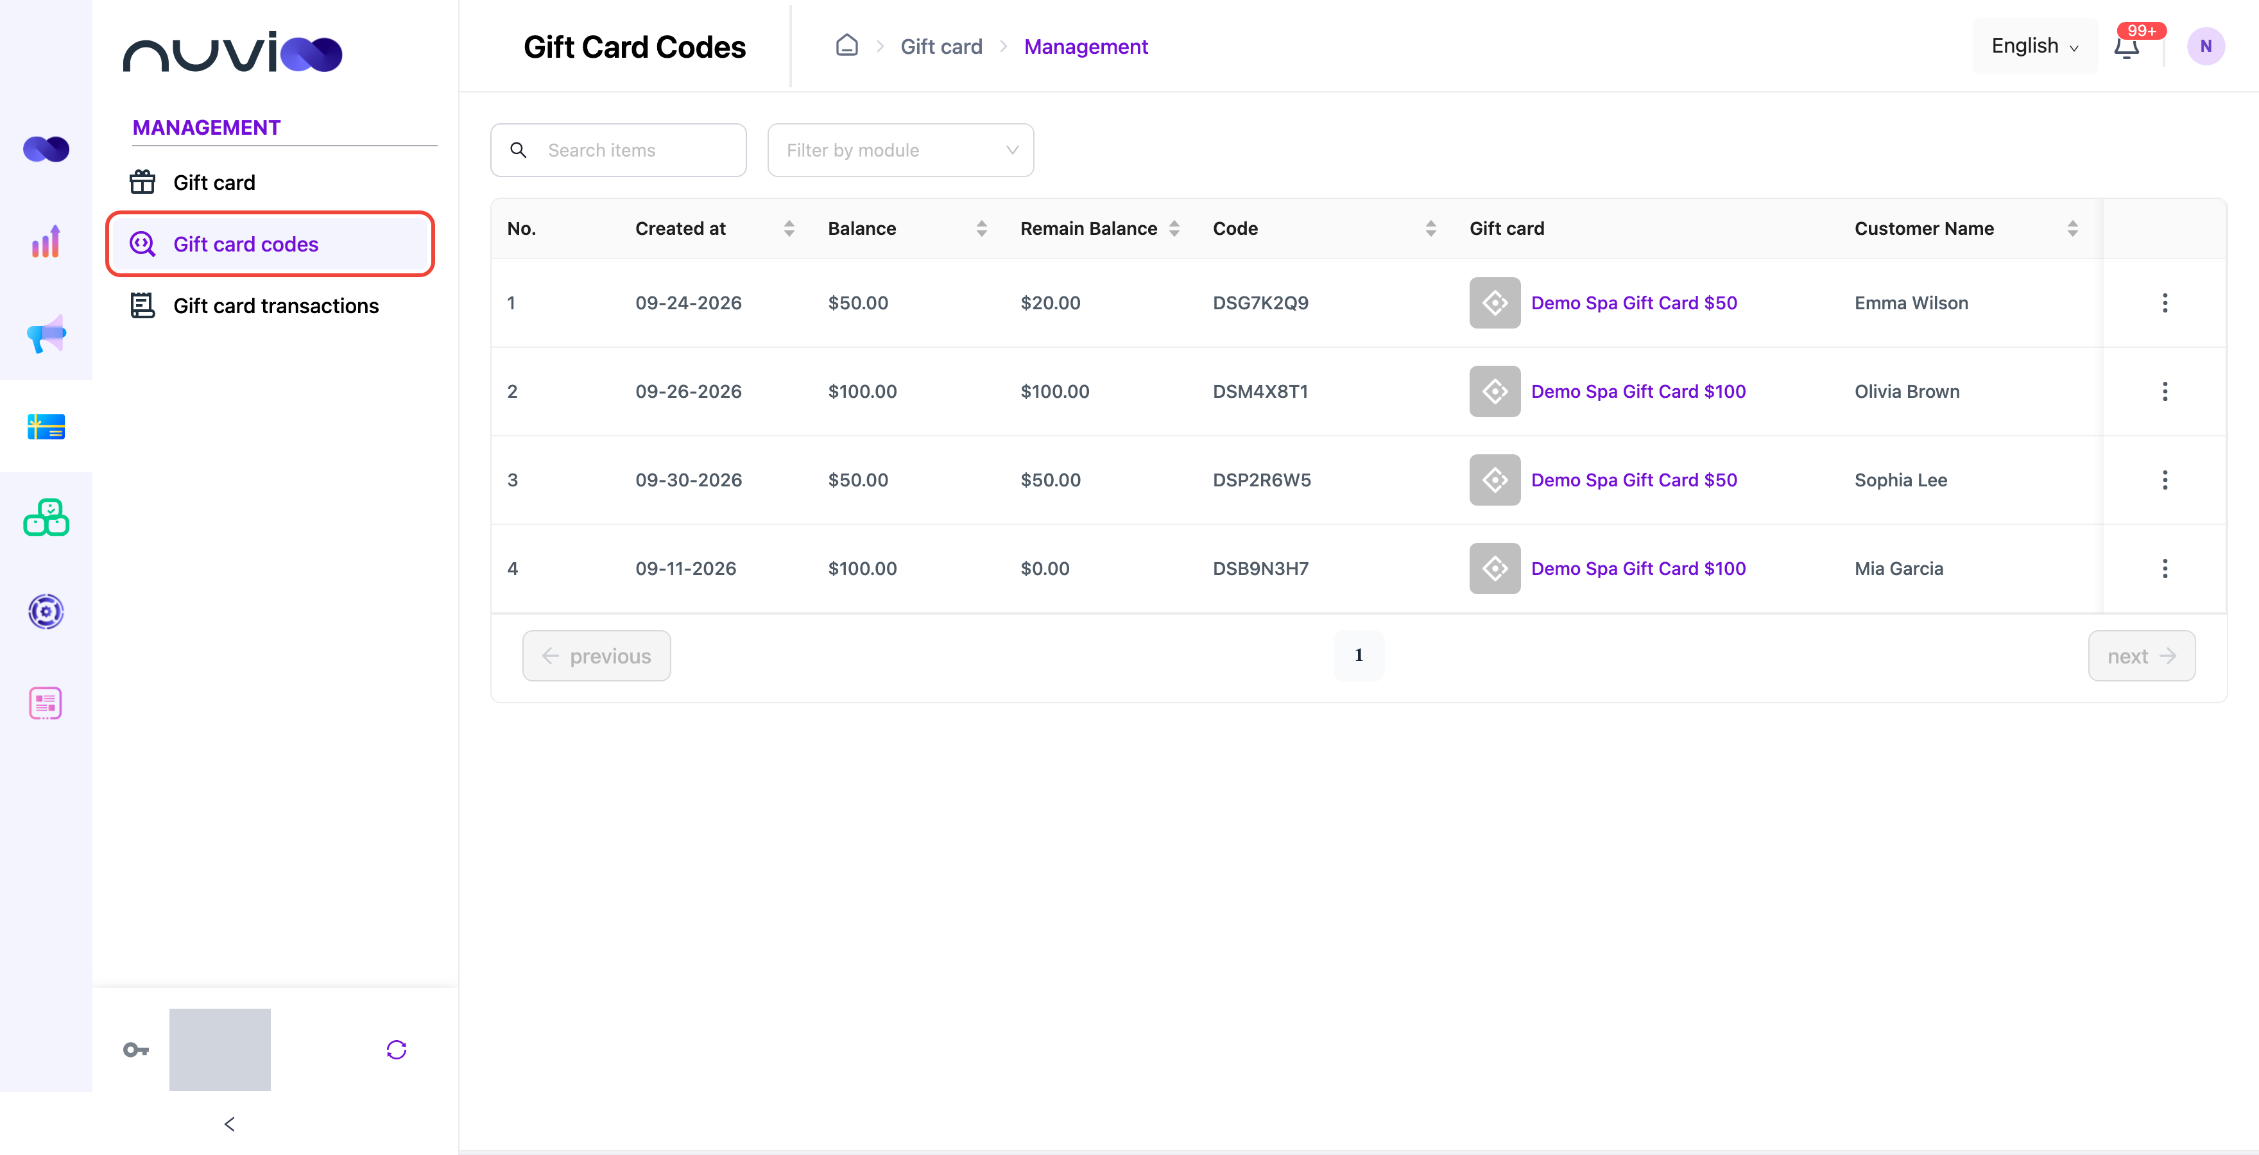Open the circular gear settings icon
This screenshot has height=1155, width=2259.
[46, 612]
